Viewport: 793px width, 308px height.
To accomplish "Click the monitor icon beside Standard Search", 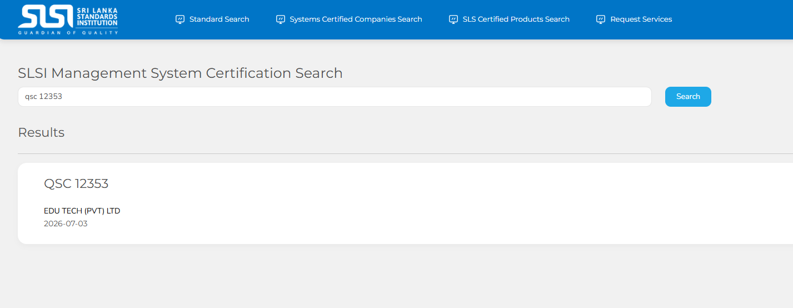I will (179, 19).
